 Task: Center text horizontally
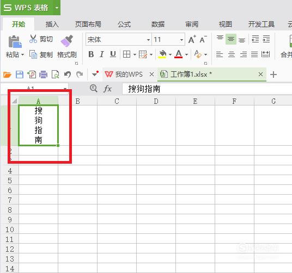point(232,54)
